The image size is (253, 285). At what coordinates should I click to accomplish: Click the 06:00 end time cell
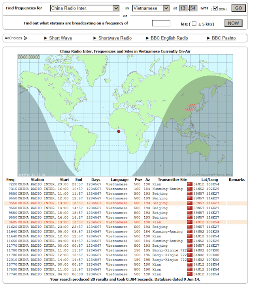pos(77,274)
